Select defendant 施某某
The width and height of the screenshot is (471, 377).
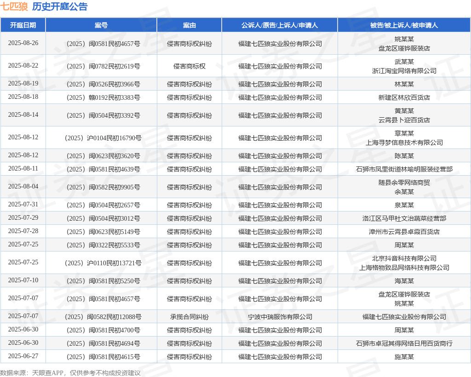pos(404,357)
